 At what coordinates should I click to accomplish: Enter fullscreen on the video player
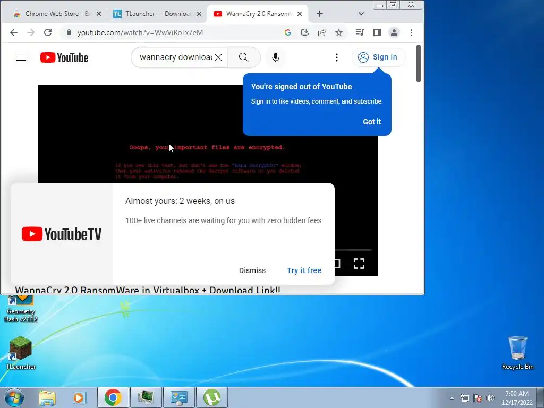tap(359, 263)
